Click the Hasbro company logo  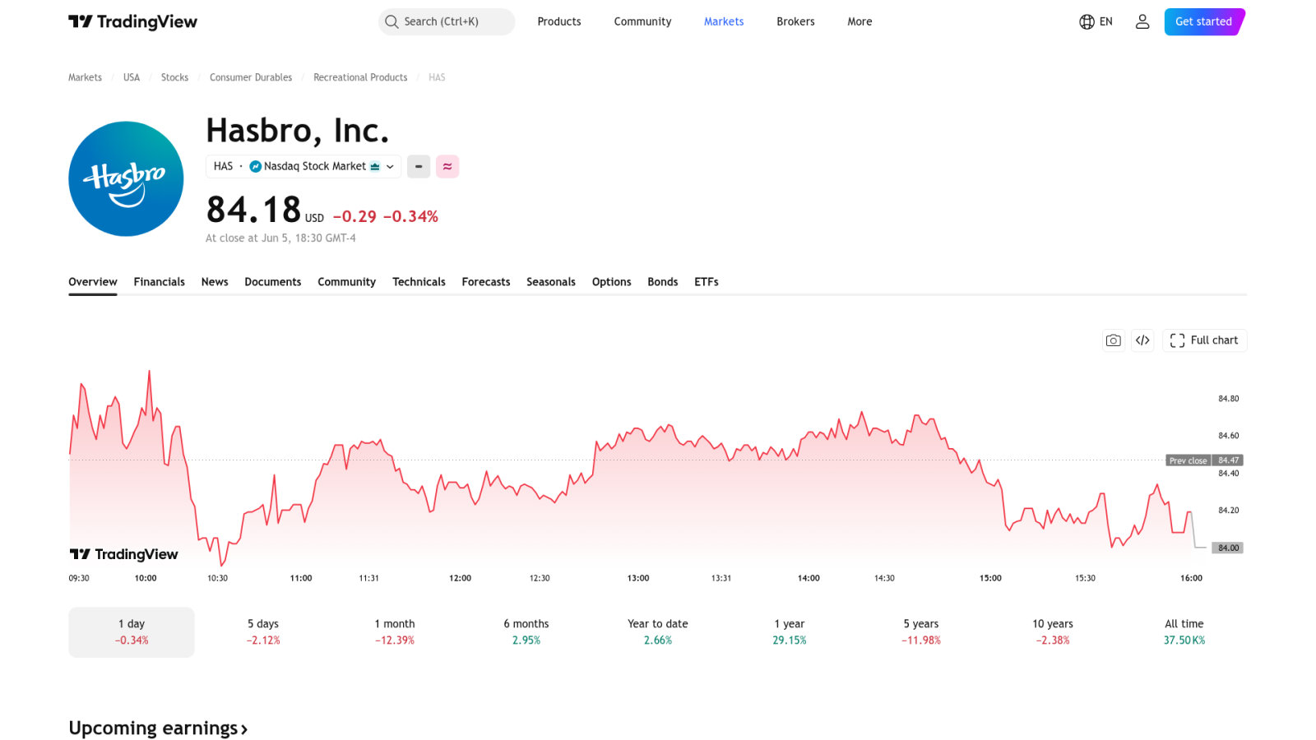coord(126,178)
